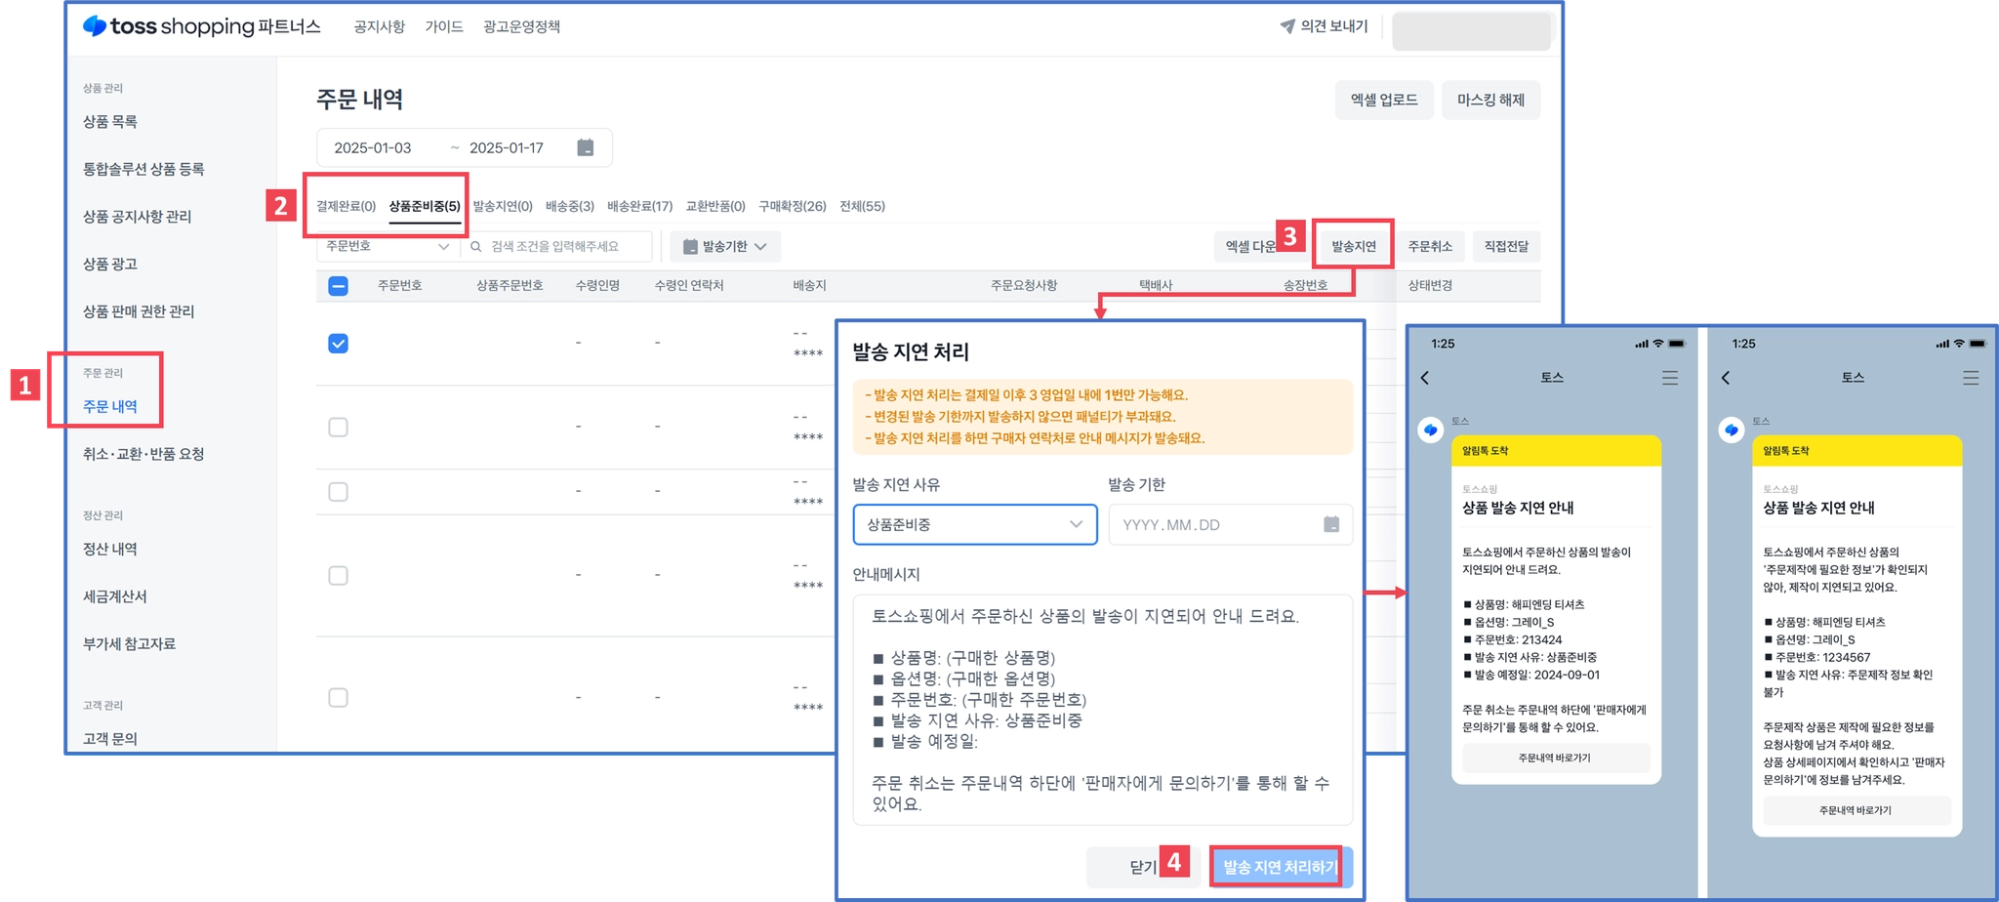Image resolution: width=1999 pixels, height=902 pixels.
Task: Check the second order row checkbox
Action: [x=338, y=428]
